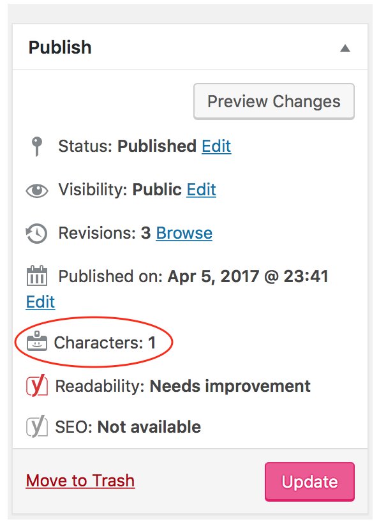Click the calendar icon beside Published on

tap(37, 275)
